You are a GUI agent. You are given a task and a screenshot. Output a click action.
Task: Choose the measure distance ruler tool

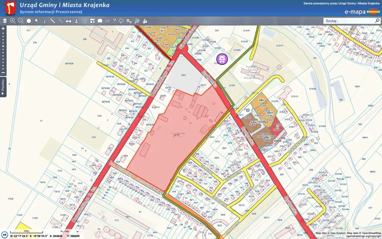point(53,21)
